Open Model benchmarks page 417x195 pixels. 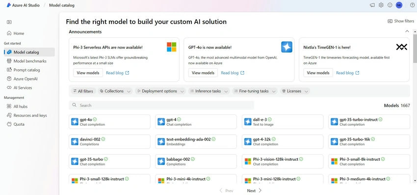click(29, 61)
